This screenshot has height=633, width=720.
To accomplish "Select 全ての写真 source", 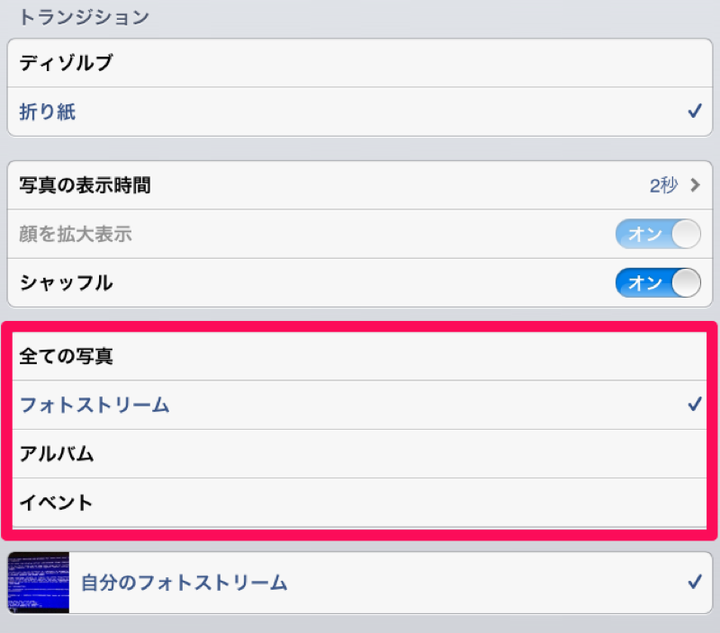I will point(359,356).
